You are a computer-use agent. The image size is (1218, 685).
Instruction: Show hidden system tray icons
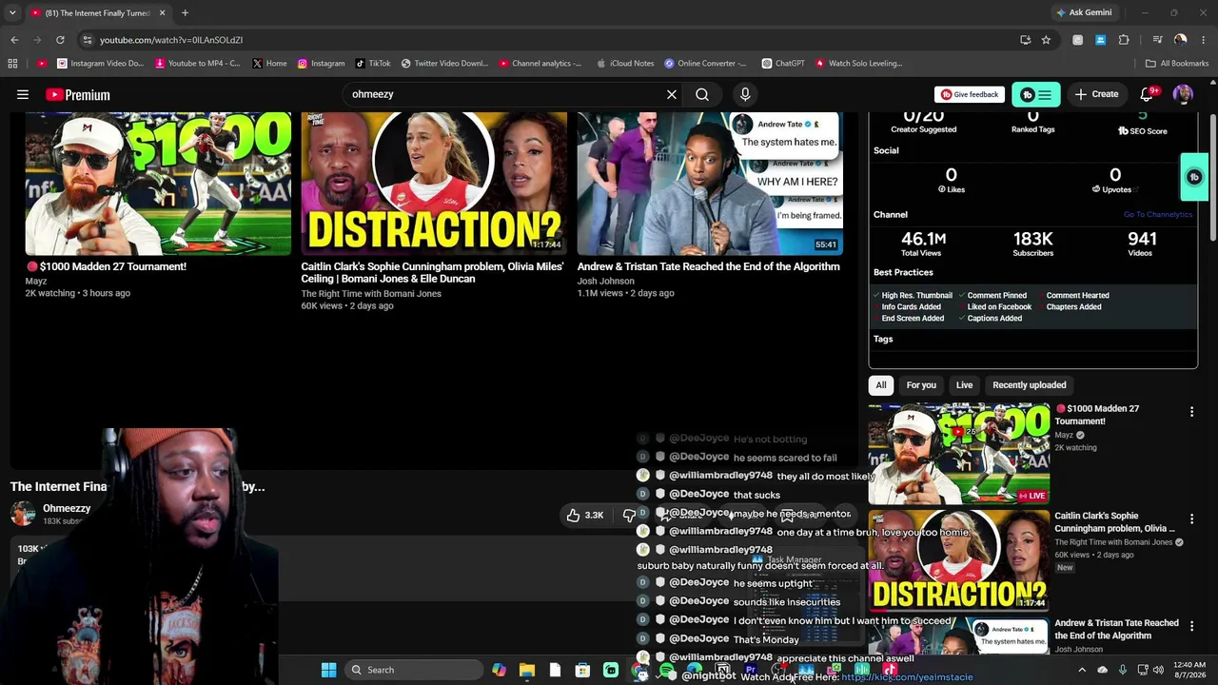point(1082,670)
